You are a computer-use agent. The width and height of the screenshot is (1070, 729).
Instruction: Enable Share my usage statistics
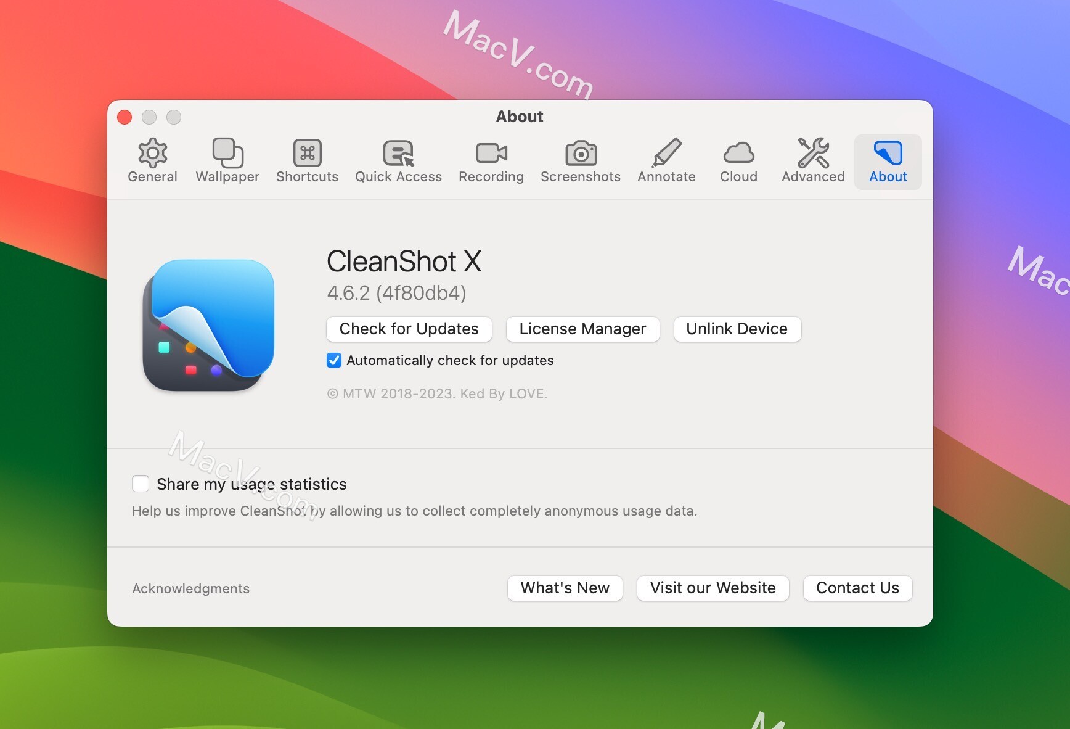pyautogui.click(x=141, y=484)
